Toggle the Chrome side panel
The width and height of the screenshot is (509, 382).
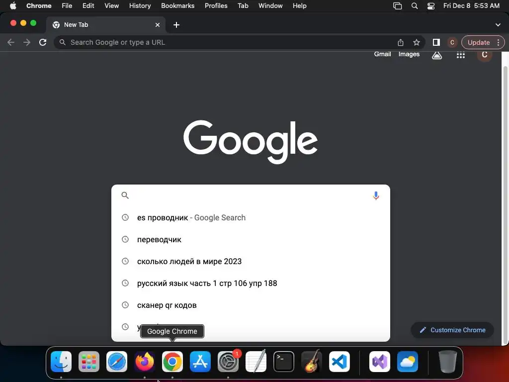pyautogui.click(x=436, y=42)
